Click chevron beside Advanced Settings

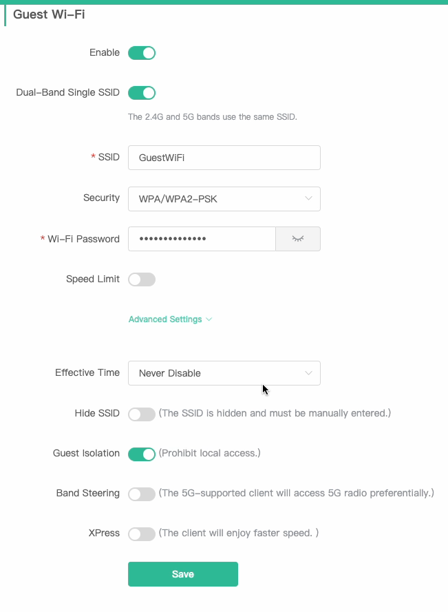[209, 319]
